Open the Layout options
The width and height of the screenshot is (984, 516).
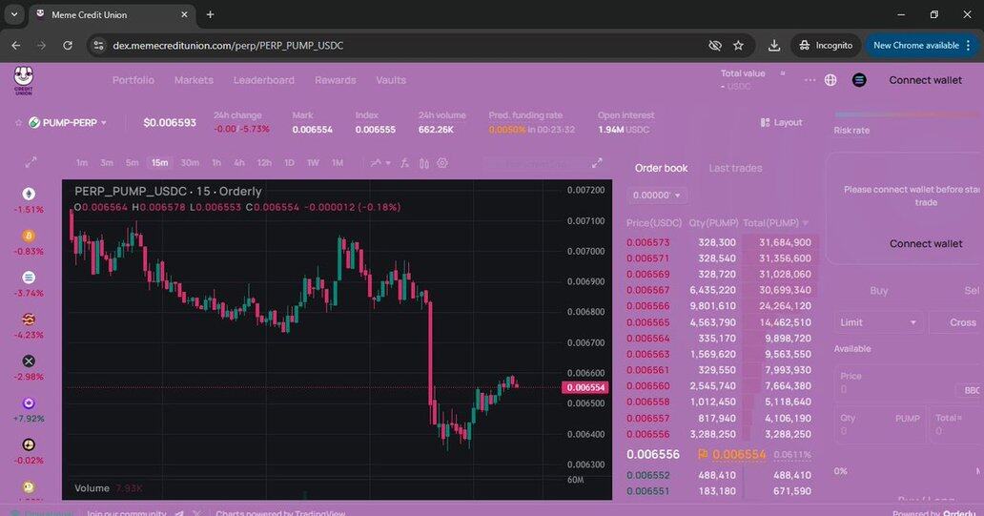[781, 123]
